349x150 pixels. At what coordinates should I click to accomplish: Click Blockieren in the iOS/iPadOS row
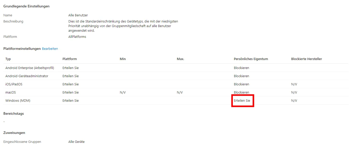241,84
